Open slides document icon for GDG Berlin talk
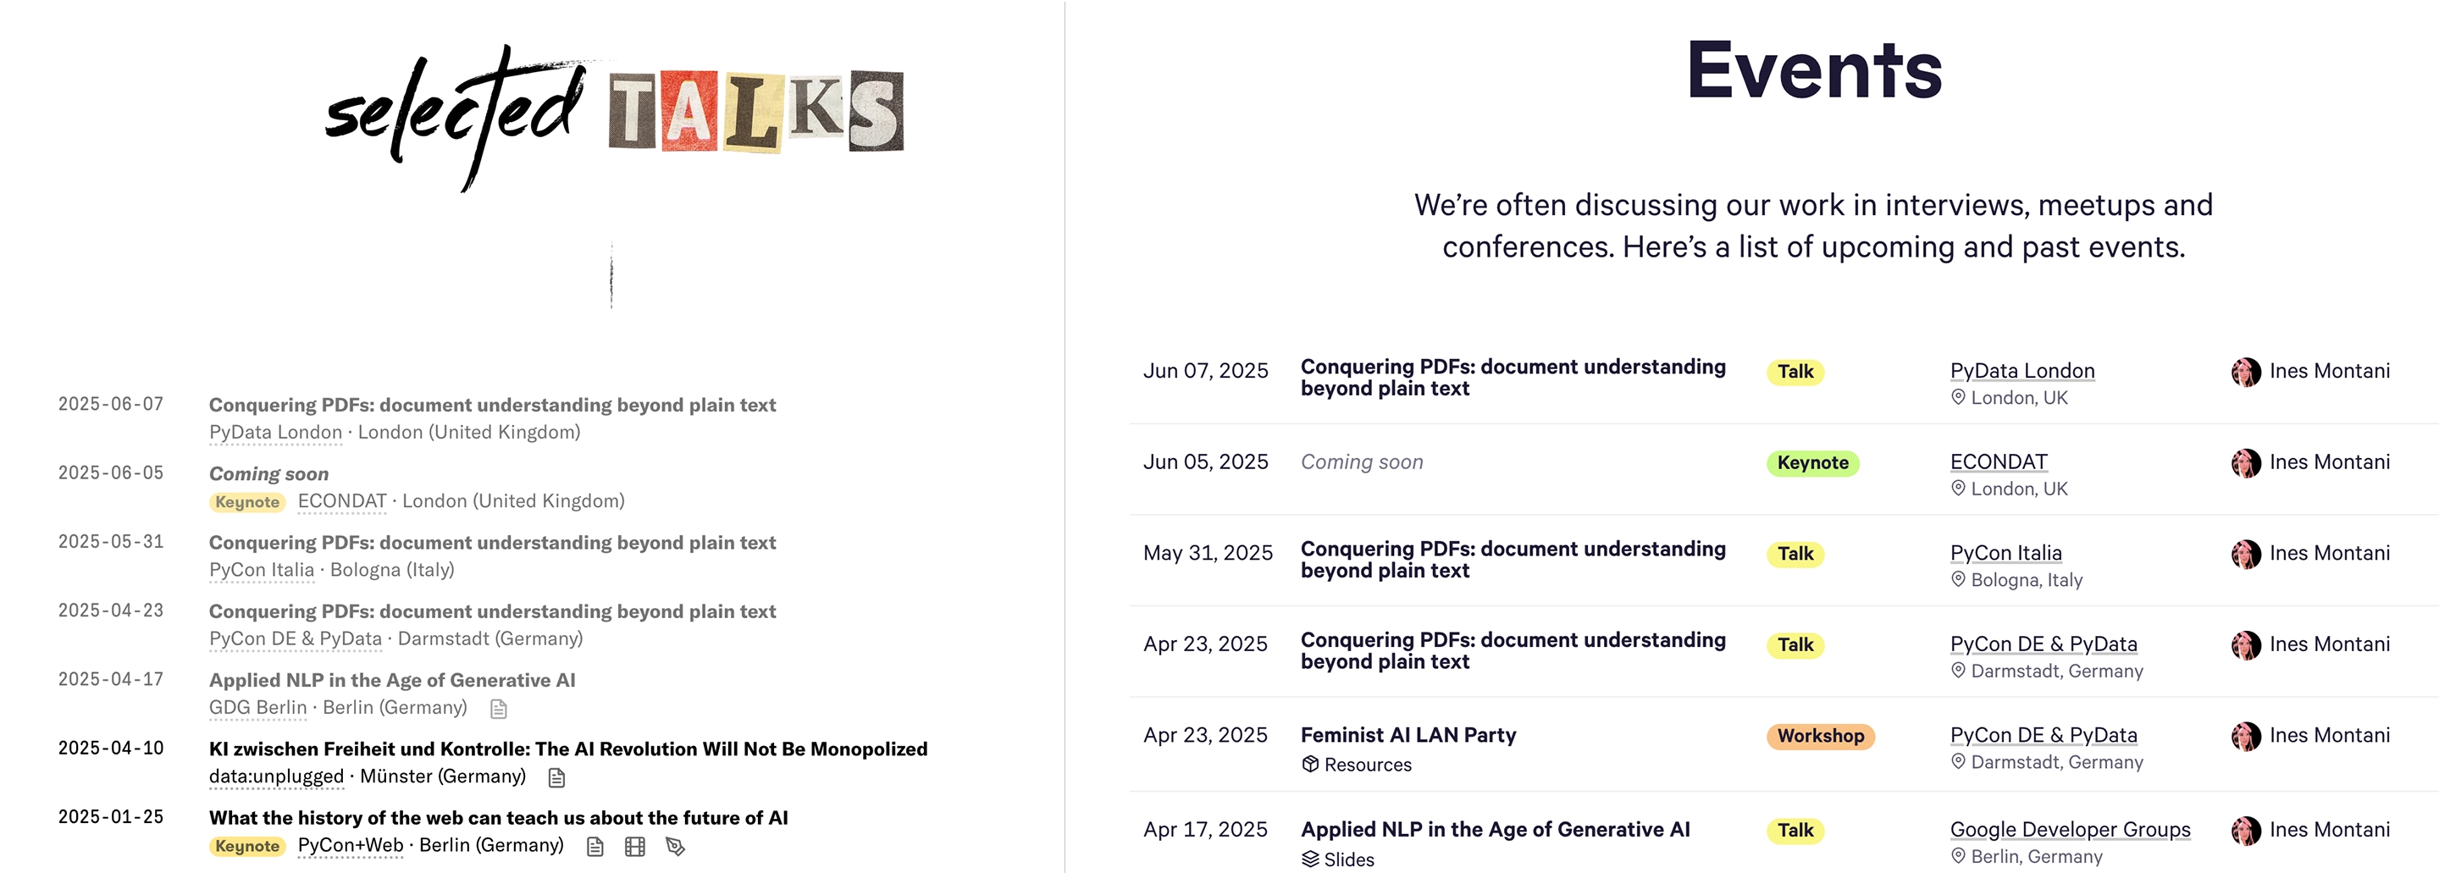Image resolution: width=2439 pixels, height=873 pixels. tap(499, 708)
